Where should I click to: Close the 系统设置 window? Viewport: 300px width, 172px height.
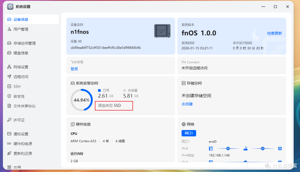click(x=287, y=7)
